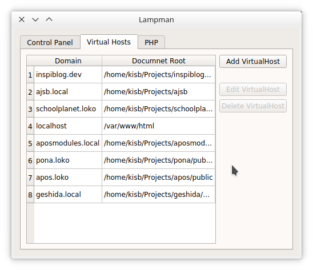This screenshot has width=313, height=270.
Task: Select row header number 4
Action: click(30, 126)
